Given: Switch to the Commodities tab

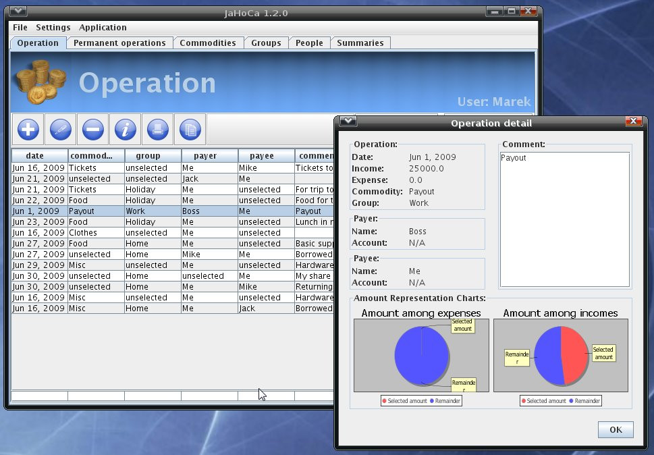Looking at the screenshot, I should [x=208, y=43].
